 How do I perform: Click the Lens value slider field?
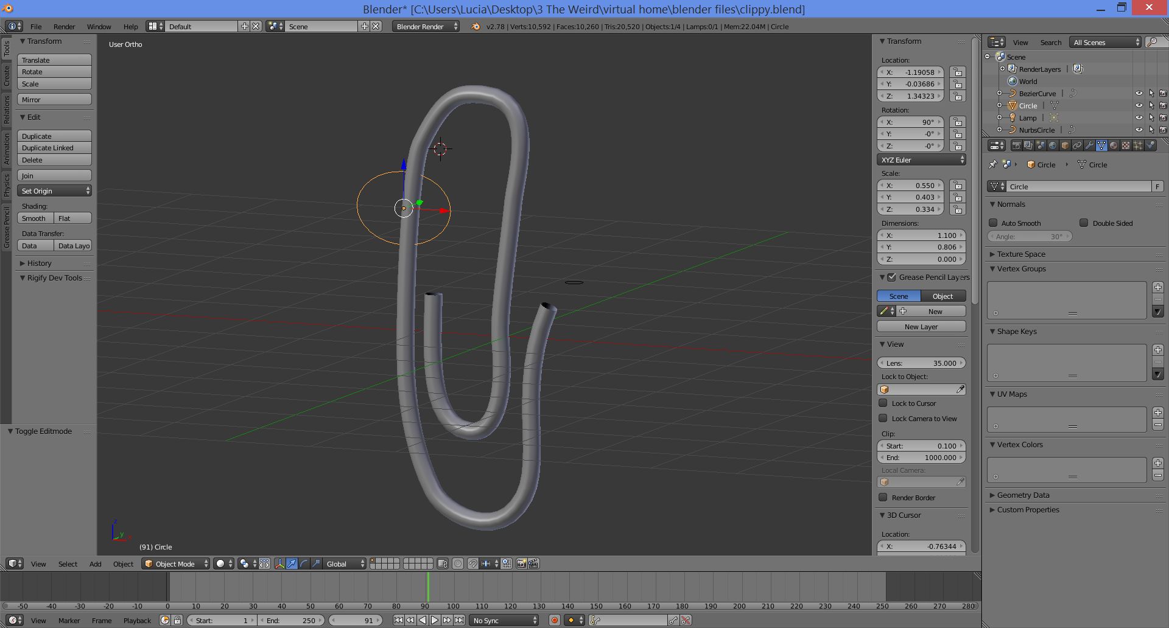coord(921,363)
